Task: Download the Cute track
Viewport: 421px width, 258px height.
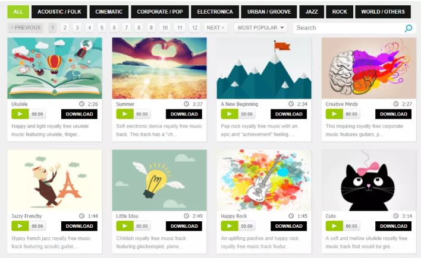Action: [x=393, y=226]
